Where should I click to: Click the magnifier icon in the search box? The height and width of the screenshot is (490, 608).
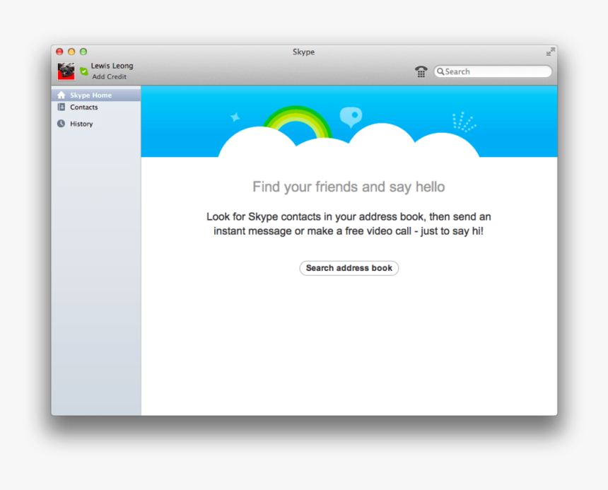click(x=440, y=71)
